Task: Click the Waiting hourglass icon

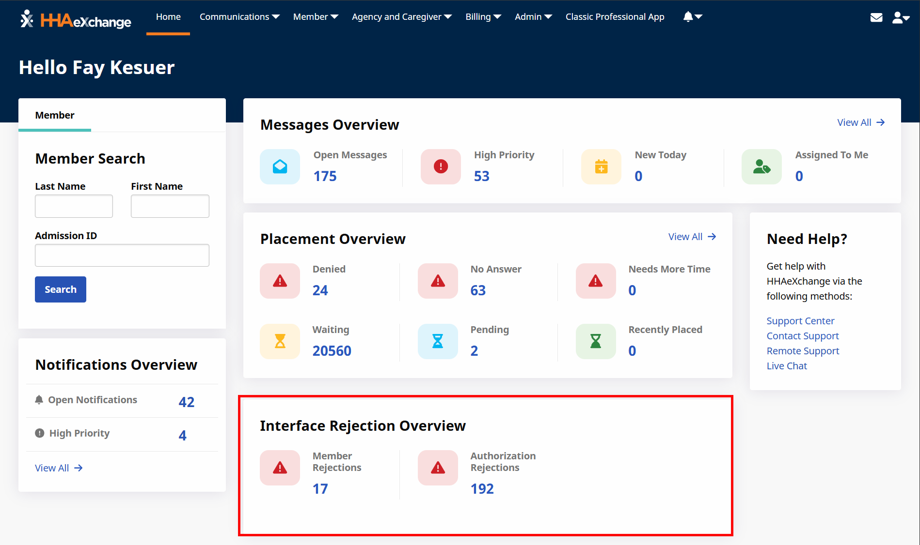Action: click(280, 341)
